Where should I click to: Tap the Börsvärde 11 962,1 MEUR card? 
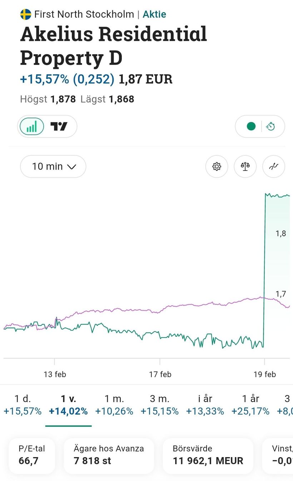pyautogui.click(x=208, y=455)
